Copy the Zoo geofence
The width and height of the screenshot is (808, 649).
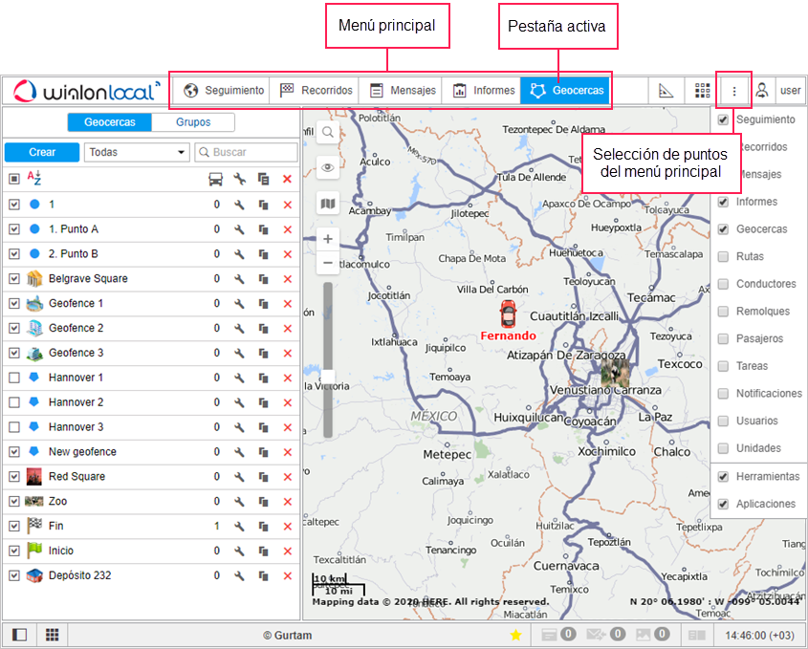point(264,501)
